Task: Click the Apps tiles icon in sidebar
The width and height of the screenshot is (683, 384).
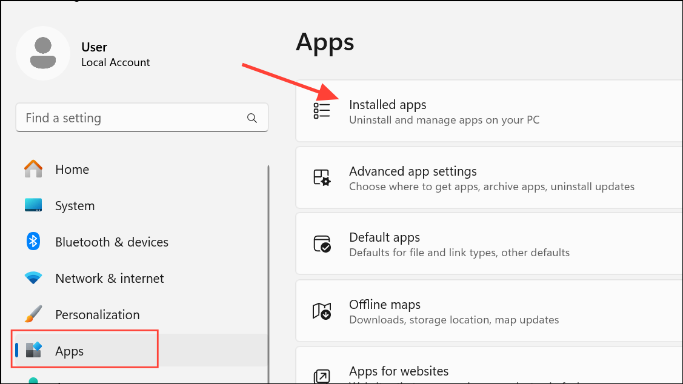Action: point(33,349)
